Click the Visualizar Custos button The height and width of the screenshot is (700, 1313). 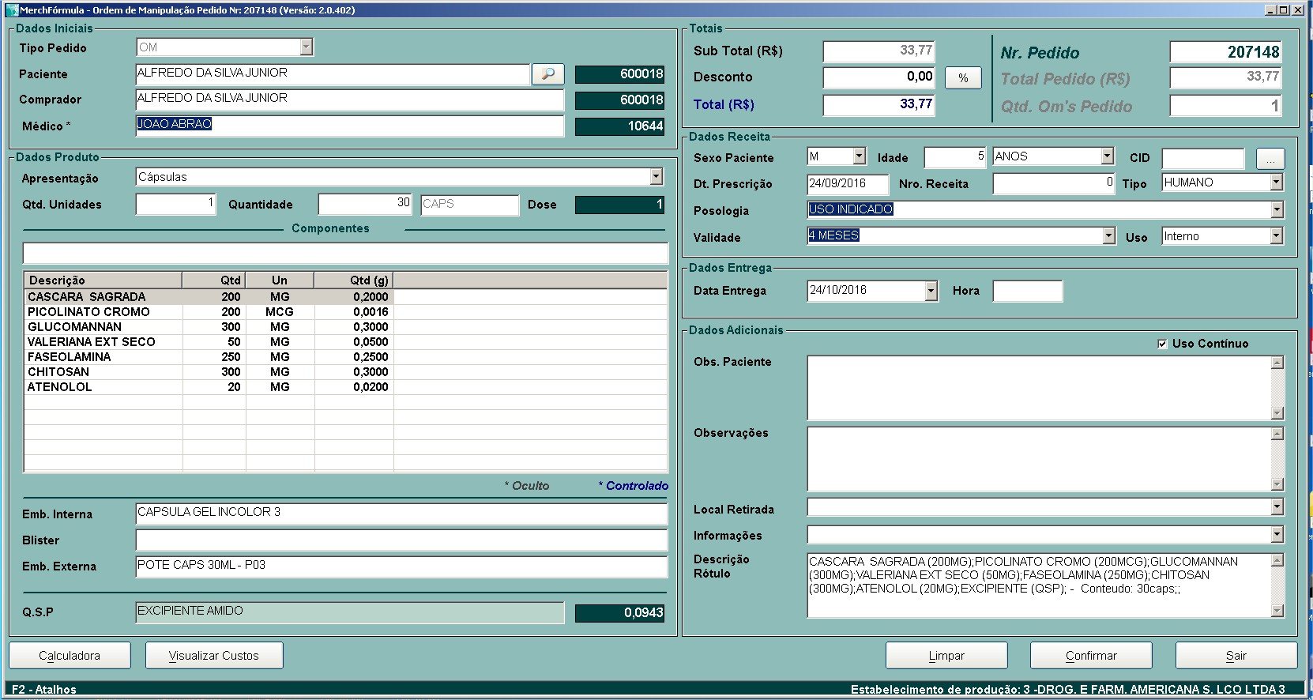point(214,656)
